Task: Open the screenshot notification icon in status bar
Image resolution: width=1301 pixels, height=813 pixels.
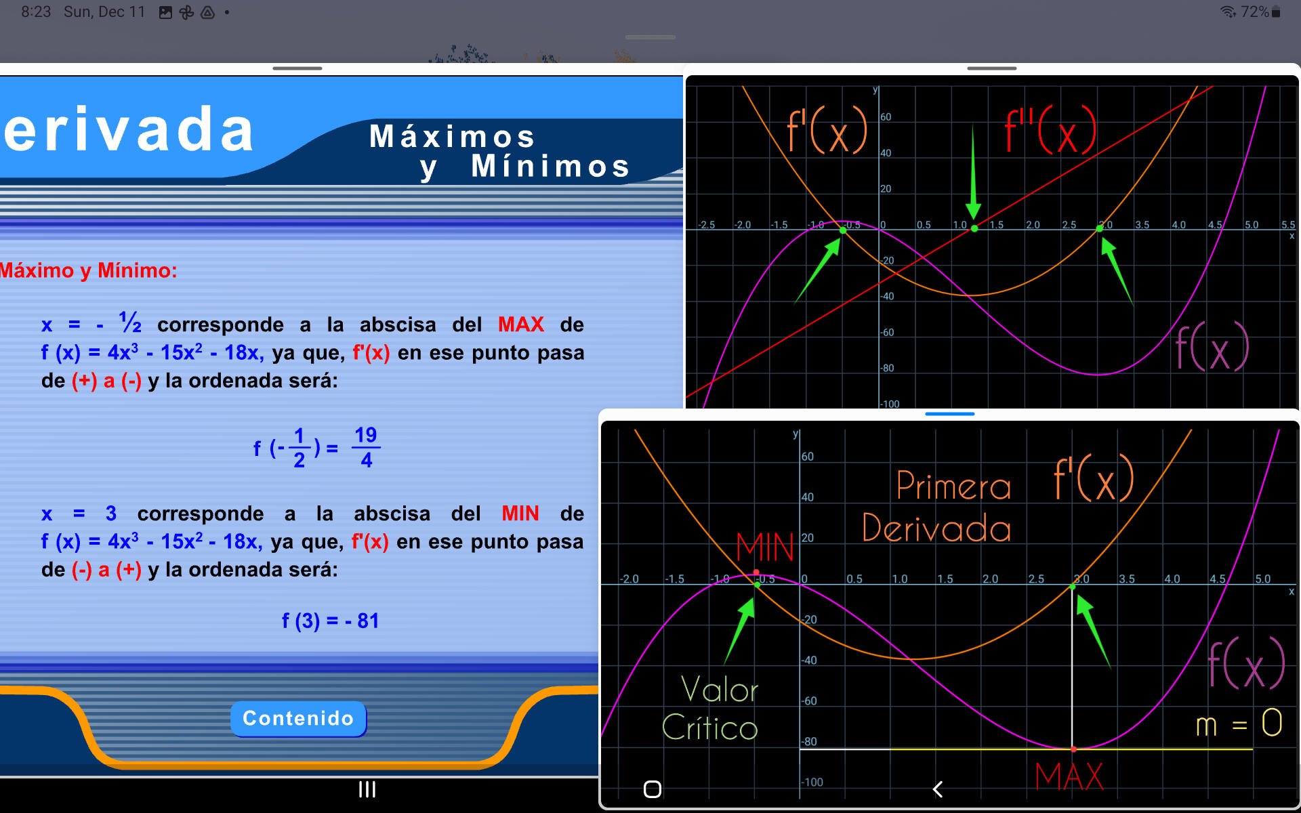Action: (165, 12)
